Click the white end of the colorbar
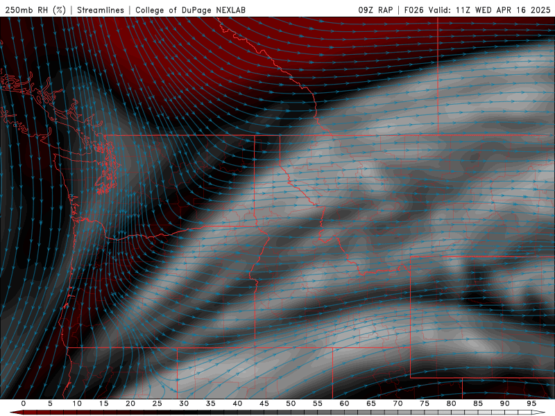Viewport: 555px width, 416px height. click(538, 413)
